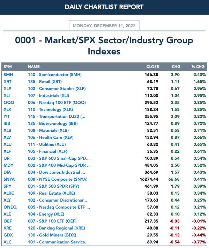Select 109 - Real Estate (XLRE) entry
This screenshot has height=248, width=209.
pyautogui.click(x=51, y=193)
